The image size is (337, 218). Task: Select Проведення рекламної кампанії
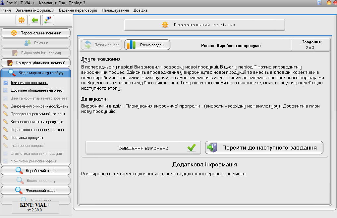[38, 114]
